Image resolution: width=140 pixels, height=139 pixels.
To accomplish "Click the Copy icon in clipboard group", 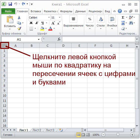I will 19,23.
